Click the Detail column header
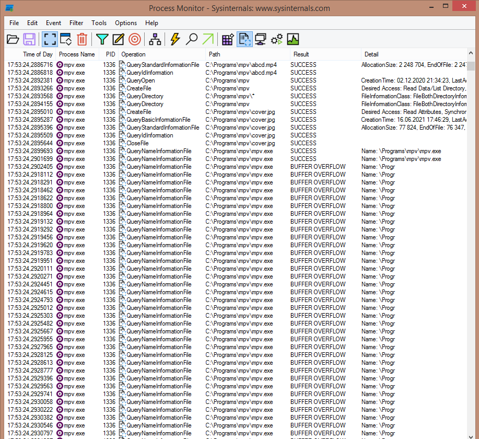Viewport: 479px width, 439px height. (x=414, y=54)
